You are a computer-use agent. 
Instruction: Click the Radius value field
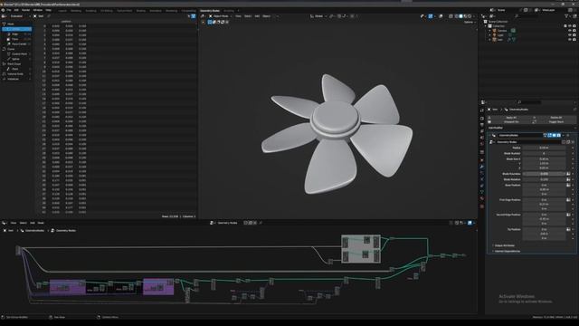pyautogui.click(x=544, y=148)
